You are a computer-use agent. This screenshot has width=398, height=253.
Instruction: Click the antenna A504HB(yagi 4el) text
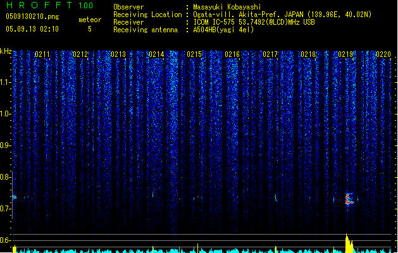pyautogui.click(x=223, y=30)
